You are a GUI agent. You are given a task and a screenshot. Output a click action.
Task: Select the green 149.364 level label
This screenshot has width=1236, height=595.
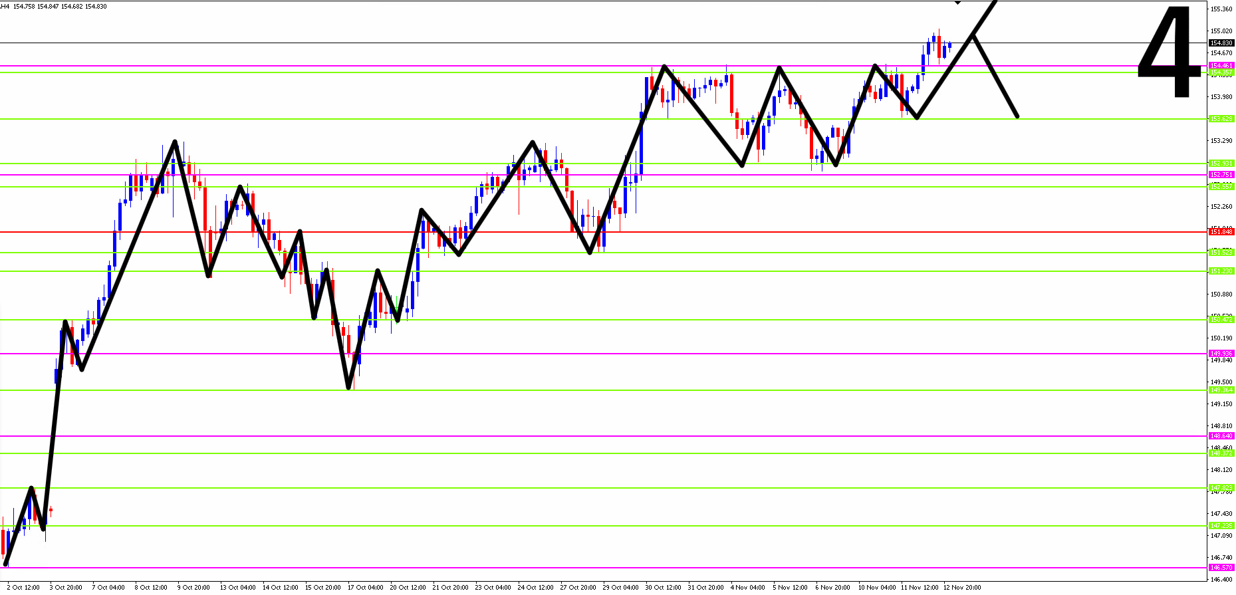click(x=1221, y=390)
